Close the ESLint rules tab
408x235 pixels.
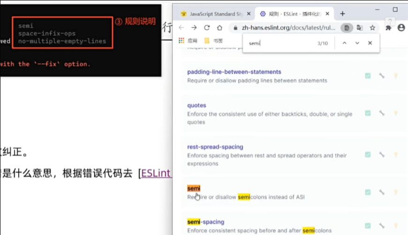[327, 14]
